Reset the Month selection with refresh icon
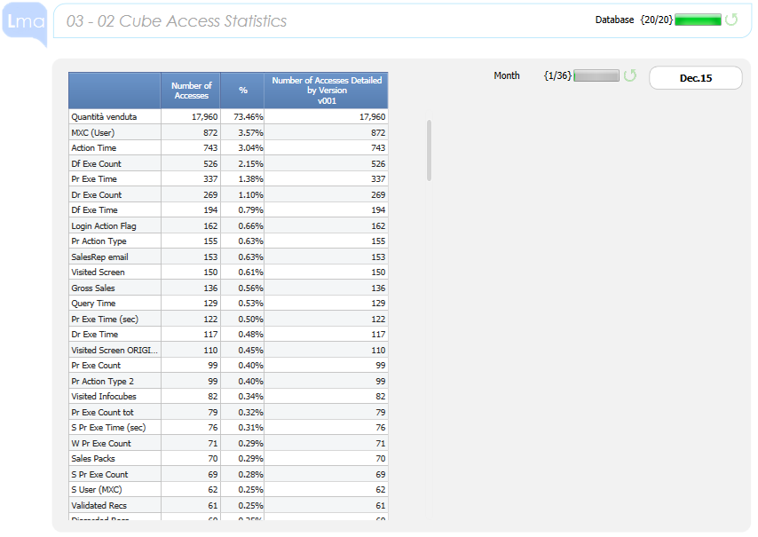Screen dimensions: 758x537 [630, 76]
